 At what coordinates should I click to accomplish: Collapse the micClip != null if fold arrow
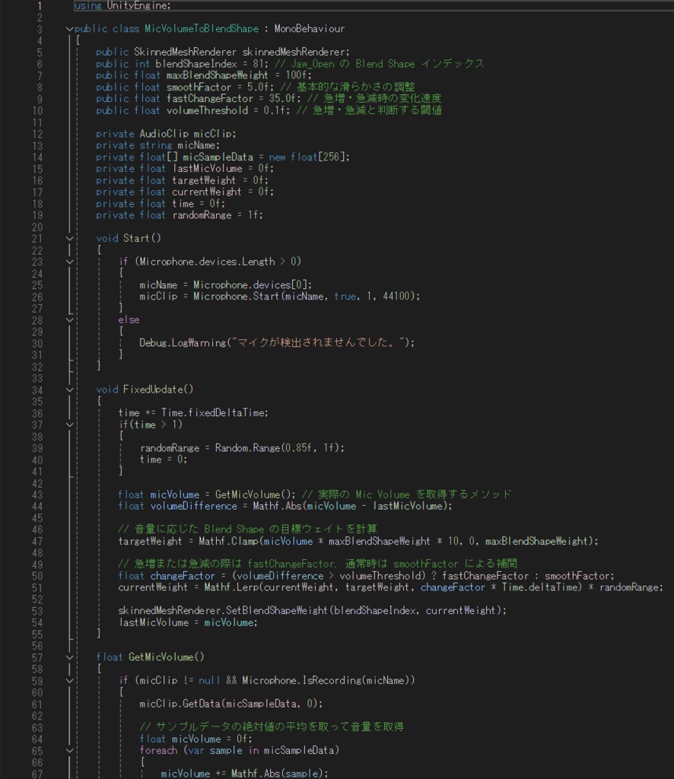[x=70, y=681]
